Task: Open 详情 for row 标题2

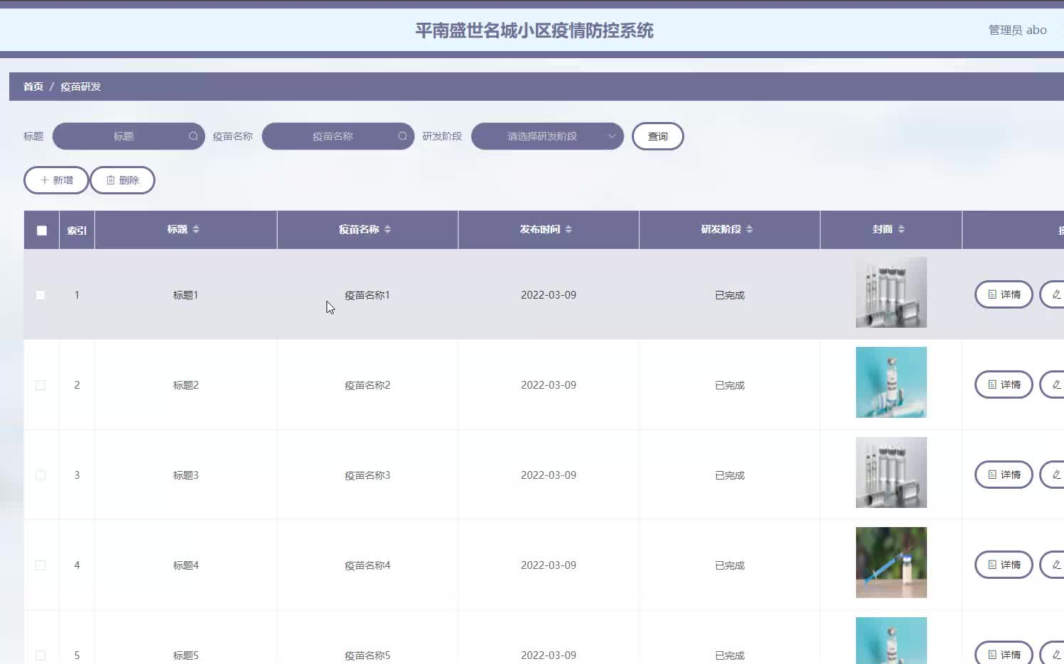Action: pos(1004,384)
